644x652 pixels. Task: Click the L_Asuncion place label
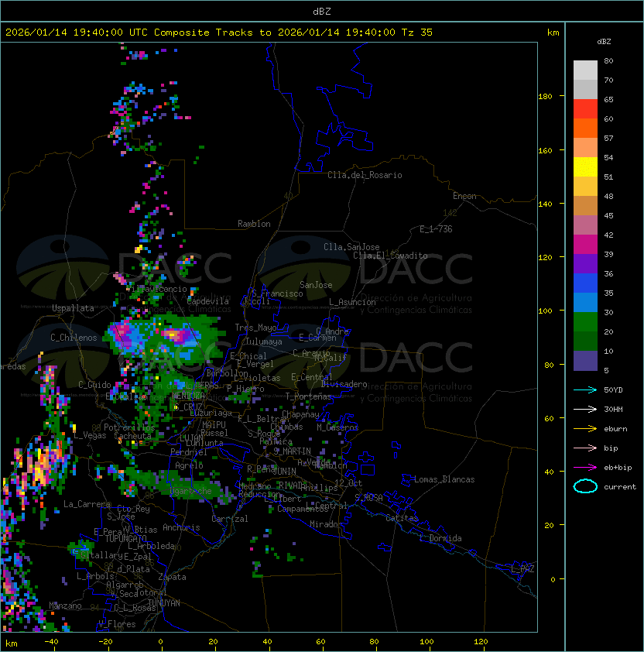point(352,302)
